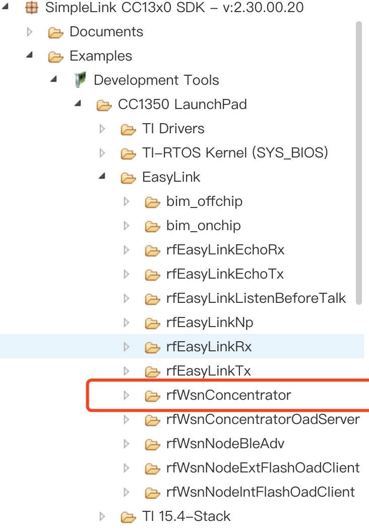
Task: Click the bim_offchip folder icon
Action: point(152,202)
